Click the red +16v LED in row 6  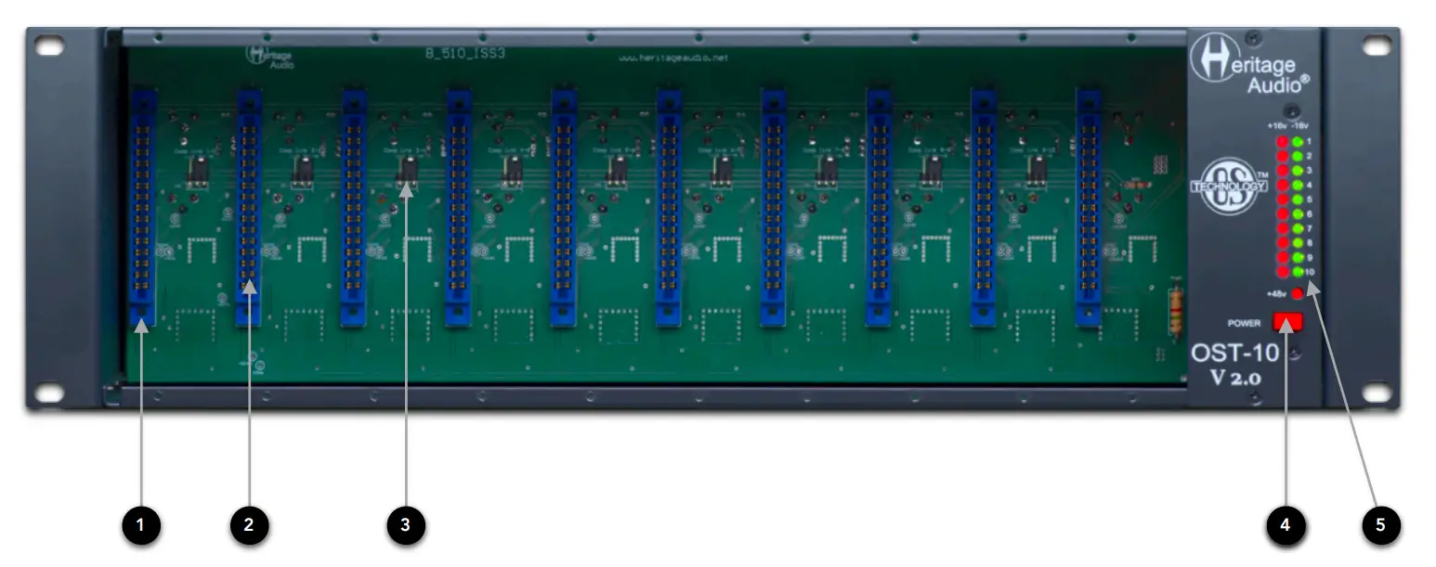coord(1283,214)
